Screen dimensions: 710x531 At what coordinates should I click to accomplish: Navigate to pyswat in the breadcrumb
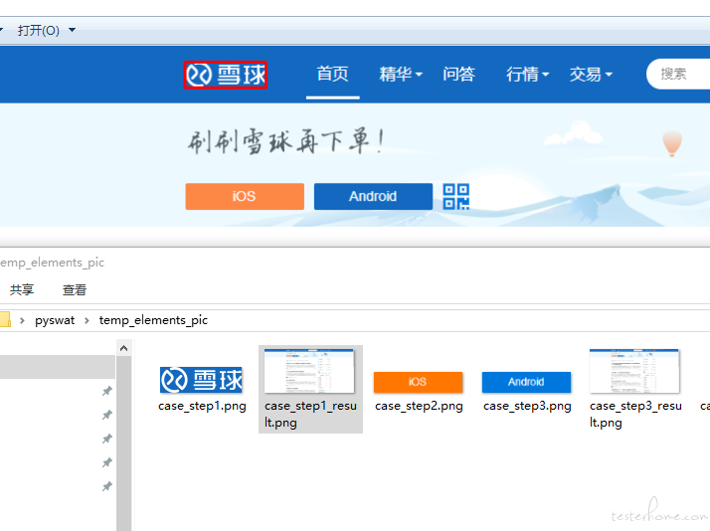coord(55,320)
